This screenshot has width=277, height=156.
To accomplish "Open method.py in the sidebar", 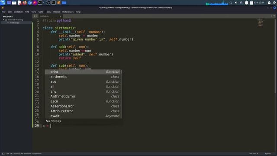I will coord(14,23).
